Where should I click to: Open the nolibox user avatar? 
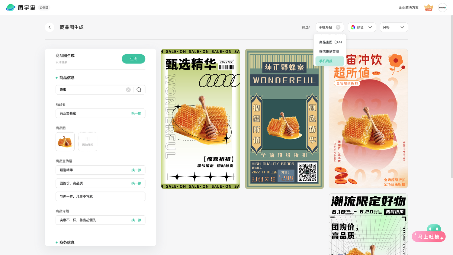pyautogui.click(x=442, y=8)
